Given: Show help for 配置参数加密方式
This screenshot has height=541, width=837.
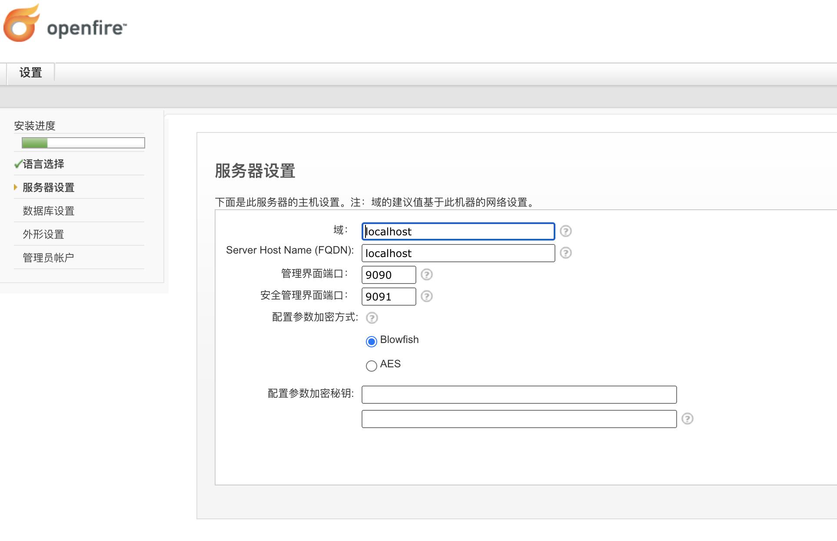Looking at the screenshot, I should (372, 318).
